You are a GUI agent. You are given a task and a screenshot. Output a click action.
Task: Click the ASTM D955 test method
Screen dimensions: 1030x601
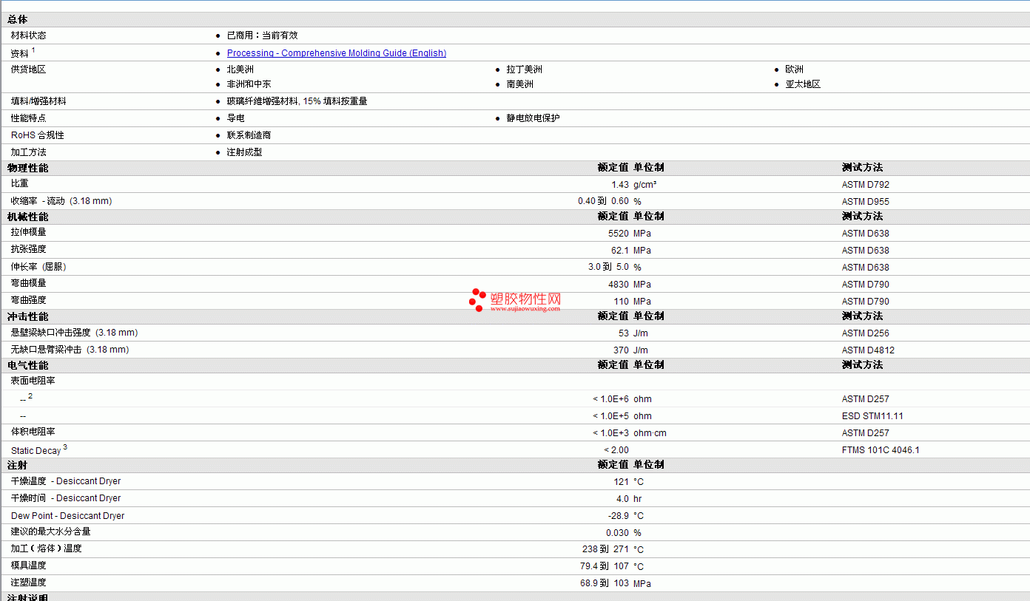pos(866,202)
